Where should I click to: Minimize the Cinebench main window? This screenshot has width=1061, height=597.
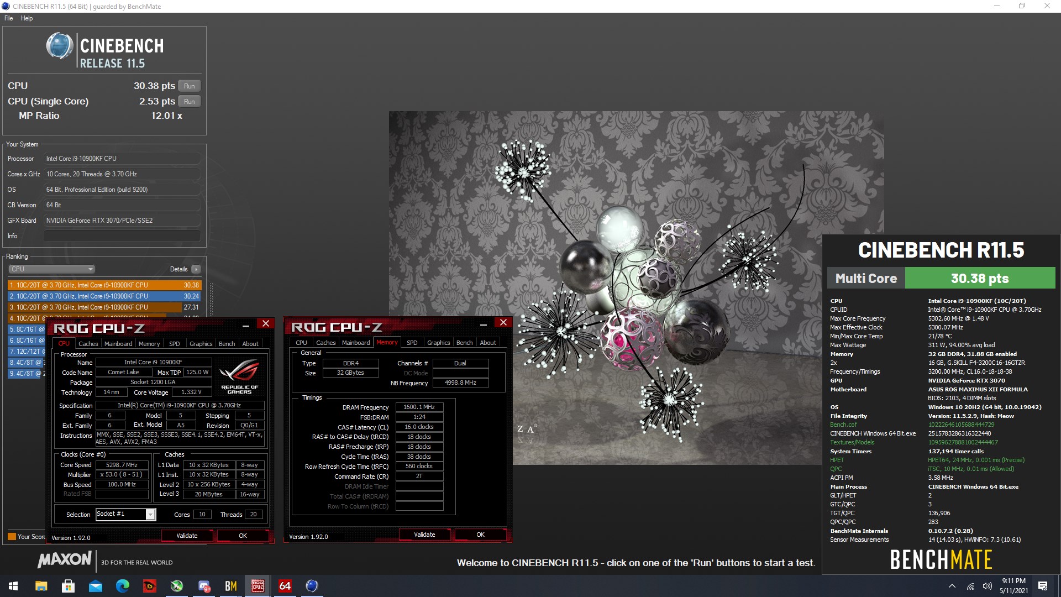(x=997, y=6)
